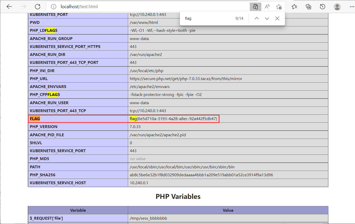Click the /var/run/apache2 value

pos(146,55)
